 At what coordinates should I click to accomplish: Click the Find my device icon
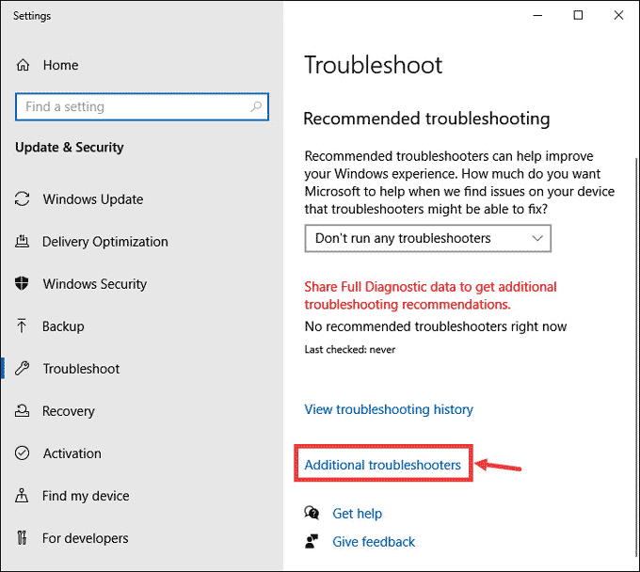tap(22, 496)
